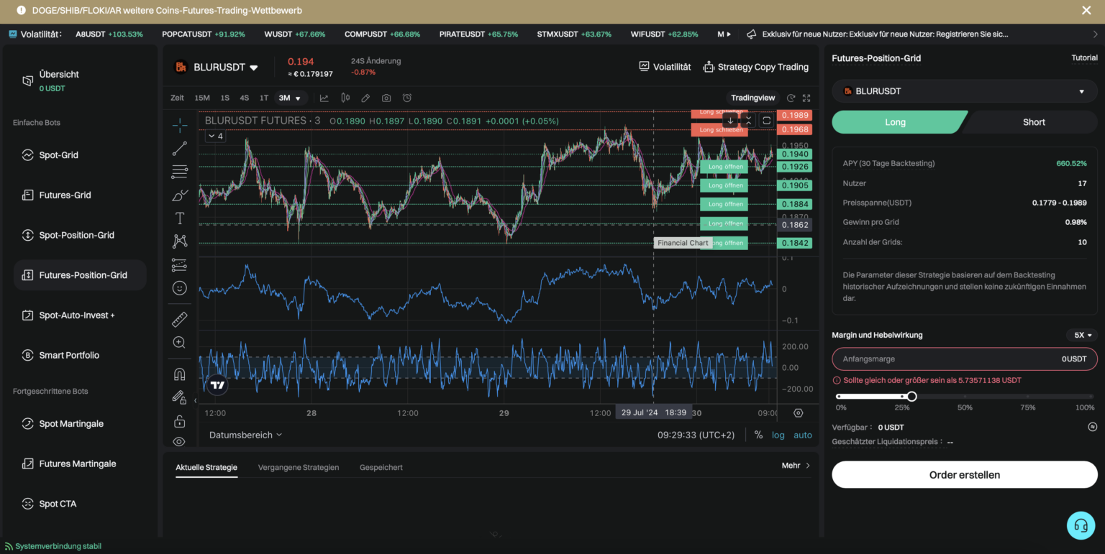Toggle hide all drawings eye icon
This screenshot has width=1105, height=554.
(x=179, y=441)
